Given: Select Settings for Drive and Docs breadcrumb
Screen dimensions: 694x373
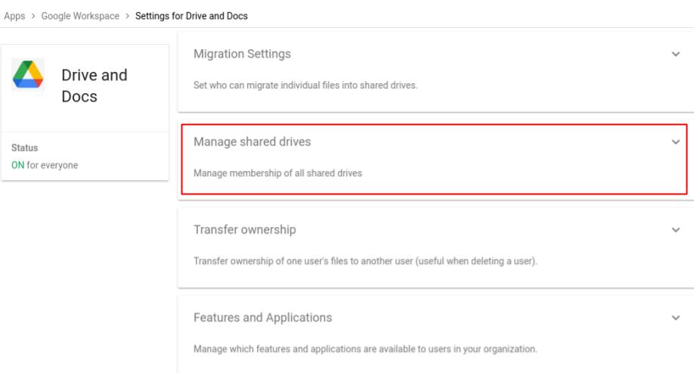Looking at the screenshot, I should coord(191,16).
